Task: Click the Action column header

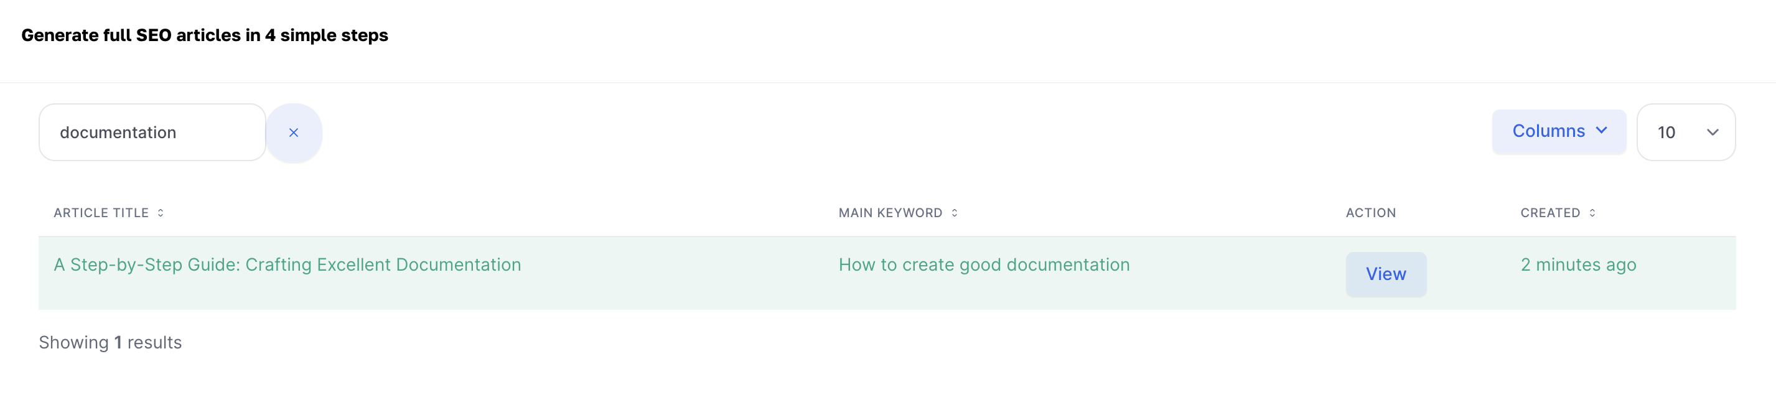Action: tap(1371, 213)
